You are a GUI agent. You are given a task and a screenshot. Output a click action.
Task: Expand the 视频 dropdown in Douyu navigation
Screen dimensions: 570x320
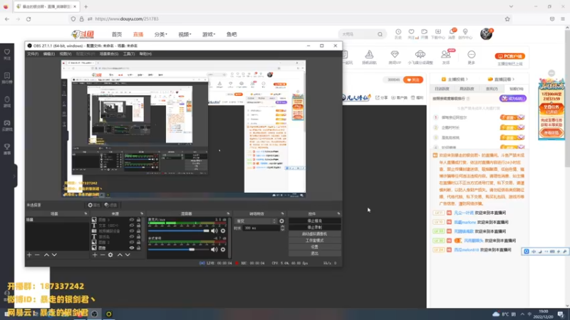[x=185, y=34]
